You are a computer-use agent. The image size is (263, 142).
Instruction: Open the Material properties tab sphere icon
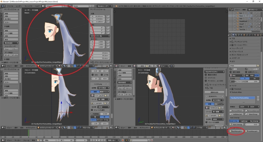(x=255, y=35)
